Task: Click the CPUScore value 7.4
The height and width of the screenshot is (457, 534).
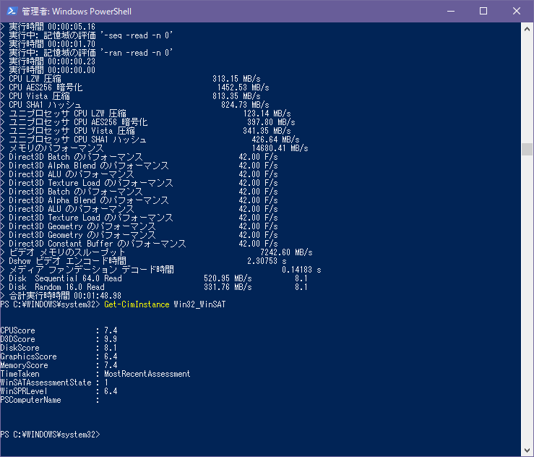Action: click(111, 330)
